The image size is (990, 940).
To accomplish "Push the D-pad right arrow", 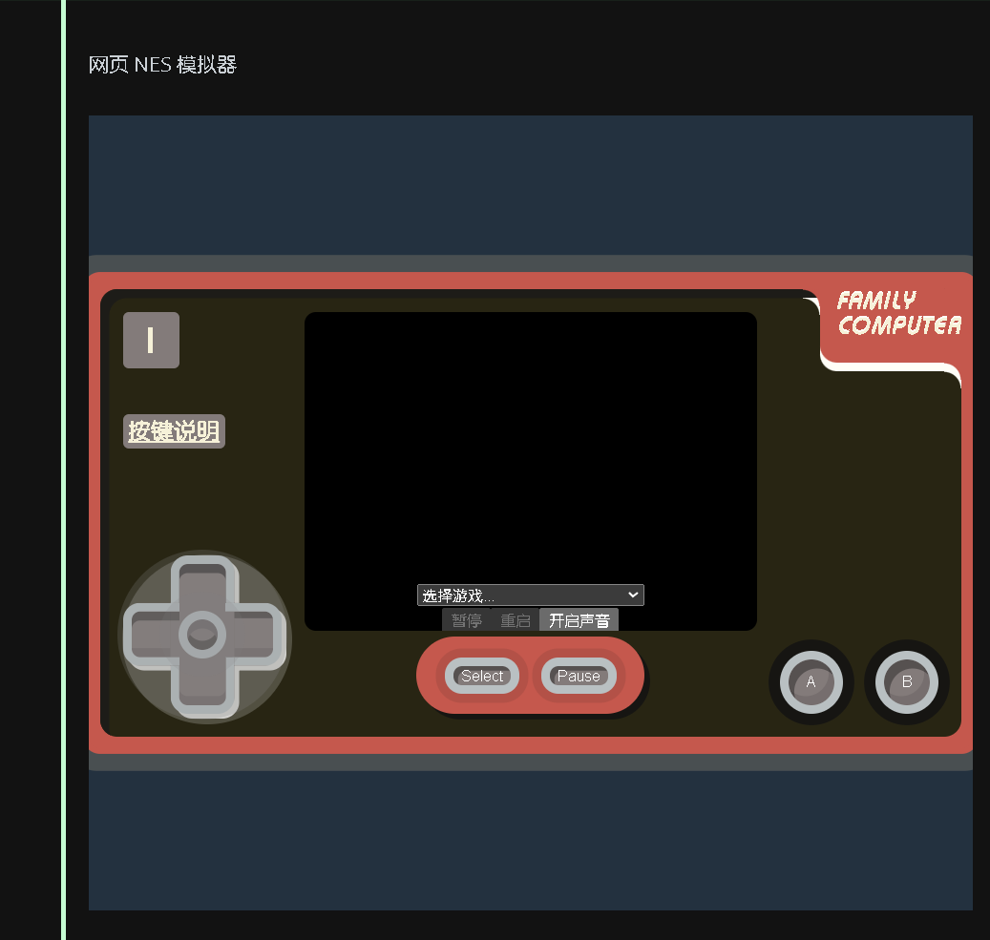I will point(251,635).
